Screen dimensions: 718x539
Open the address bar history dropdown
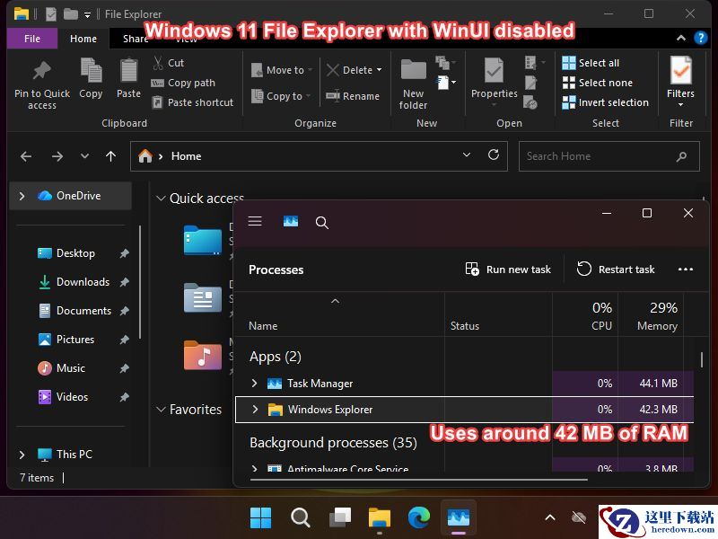(x=467, y=155)
